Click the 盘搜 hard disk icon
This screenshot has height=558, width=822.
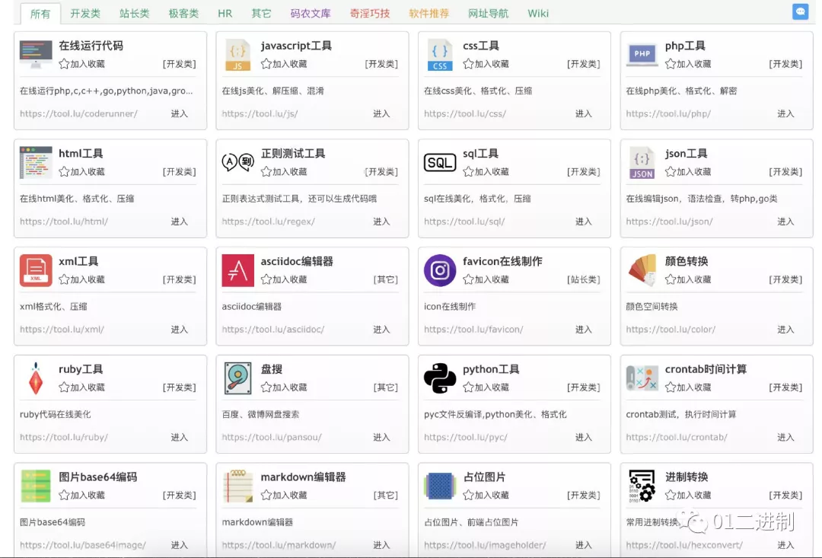click(x=238, y=378)
